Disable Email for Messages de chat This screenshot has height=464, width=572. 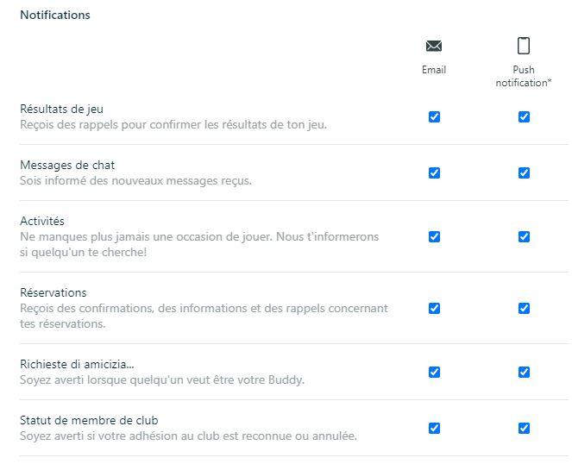click(x=434, y=172)
